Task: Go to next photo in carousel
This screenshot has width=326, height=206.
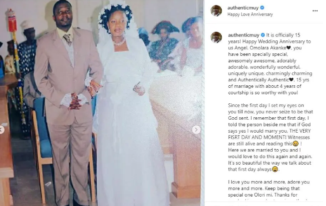Action: click(196, 130)
